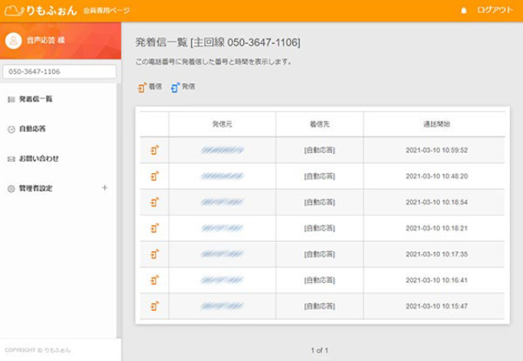Image resolution: width=523 pixels, height=361 pixels.
Task: Click the ログアウト logout link
Action: [x=495, y=10]
